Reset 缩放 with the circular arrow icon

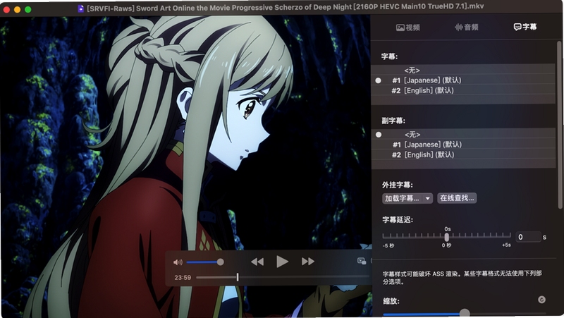pyautogui.click(x=541, y=300)
